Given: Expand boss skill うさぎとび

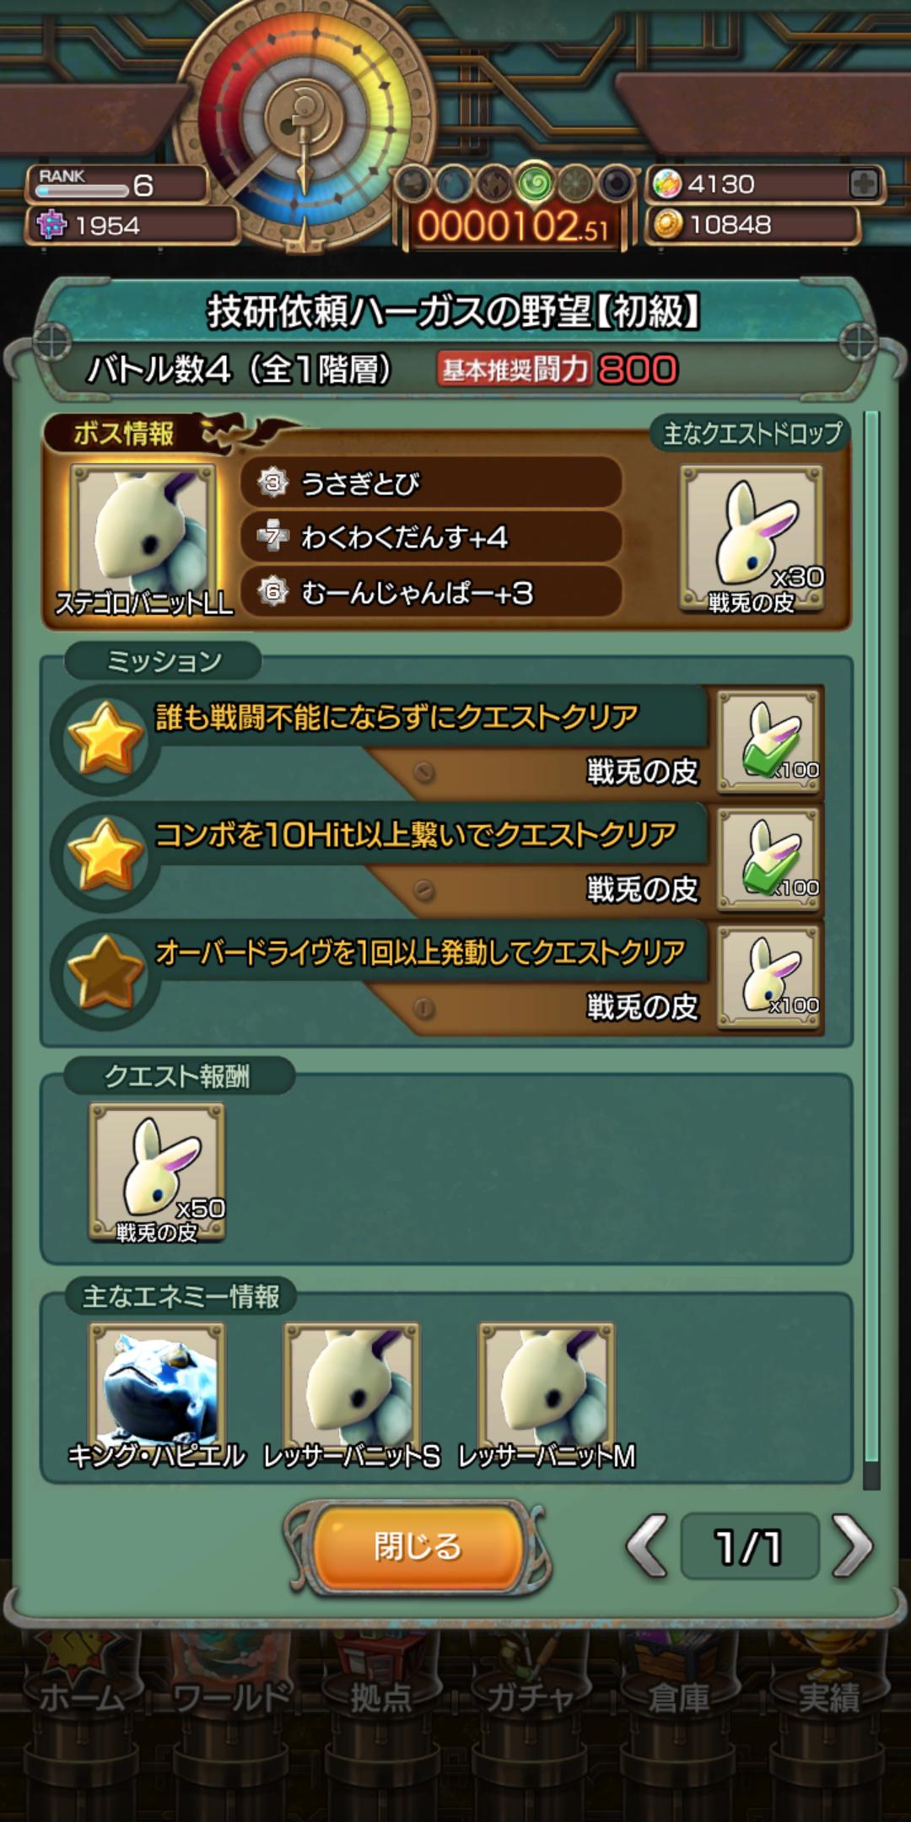Looking at the screenshot, I should 432,483.
